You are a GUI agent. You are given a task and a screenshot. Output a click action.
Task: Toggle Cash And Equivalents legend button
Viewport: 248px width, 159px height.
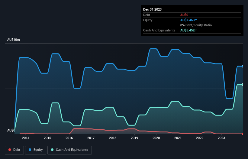69,150
